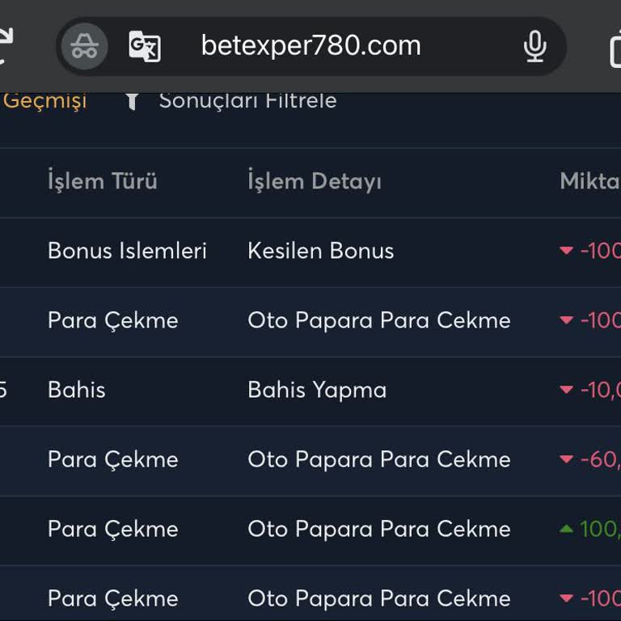Click the reload page icon
Image resolution: width=621 pixels, height=621 pixels.
pyautogui.click(x=5, y=46)
